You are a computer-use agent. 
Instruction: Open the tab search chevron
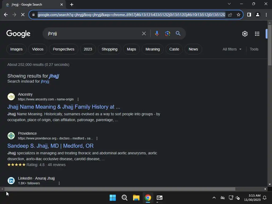pos(229,4)
